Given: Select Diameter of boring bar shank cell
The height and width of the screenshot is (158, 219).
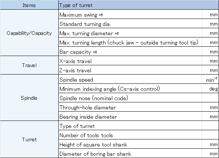Looking at the screenshot, I should [x=130, y=153].
